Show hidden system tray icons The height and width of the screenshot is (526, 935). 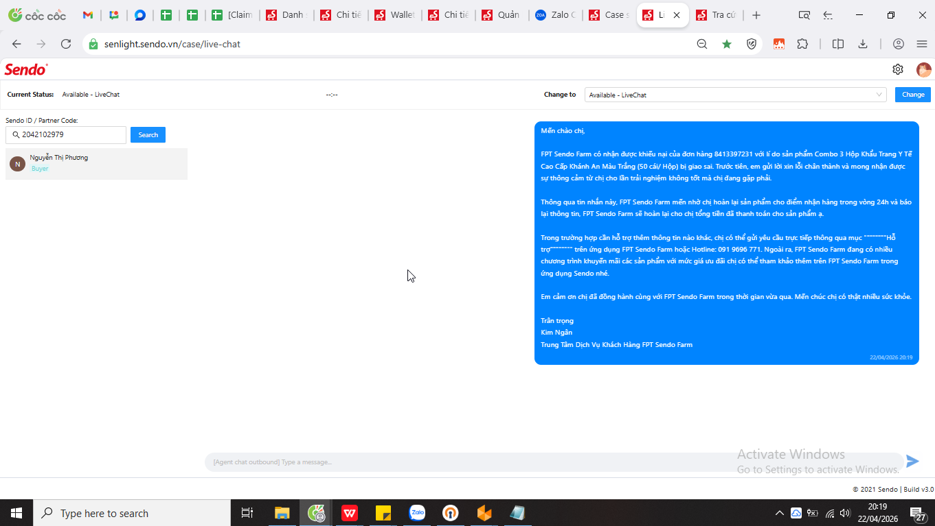780,513
